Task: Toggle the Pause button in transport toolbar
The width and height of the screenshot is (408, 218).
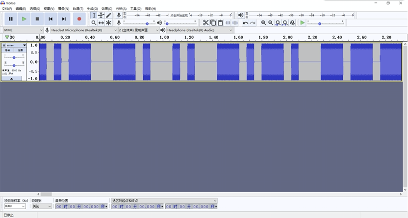Action: (11, 19)
